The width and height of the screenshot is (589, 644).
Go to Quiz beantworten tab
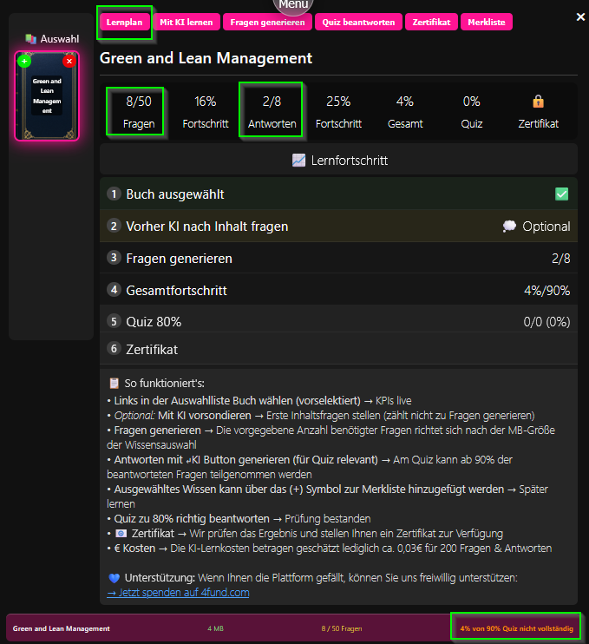coord(358,22)
